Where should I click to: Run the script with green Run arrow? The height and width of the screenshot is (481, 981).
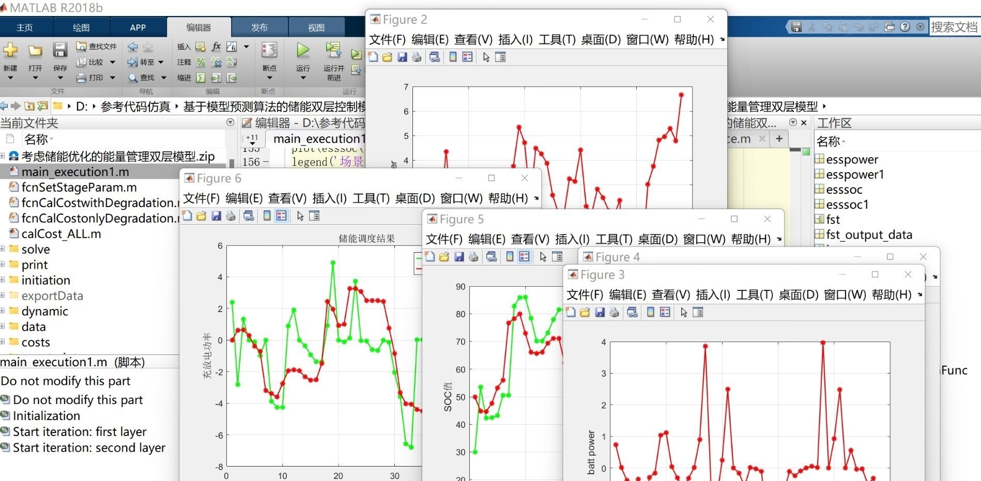[x=303, y=50]
